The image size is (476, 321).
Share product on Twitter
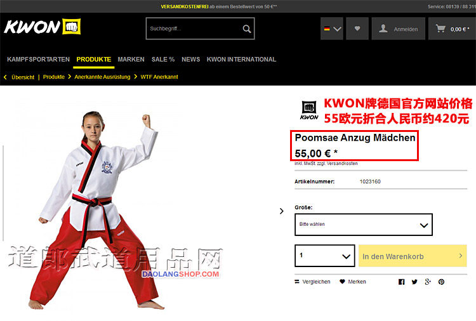coord(414,282)
